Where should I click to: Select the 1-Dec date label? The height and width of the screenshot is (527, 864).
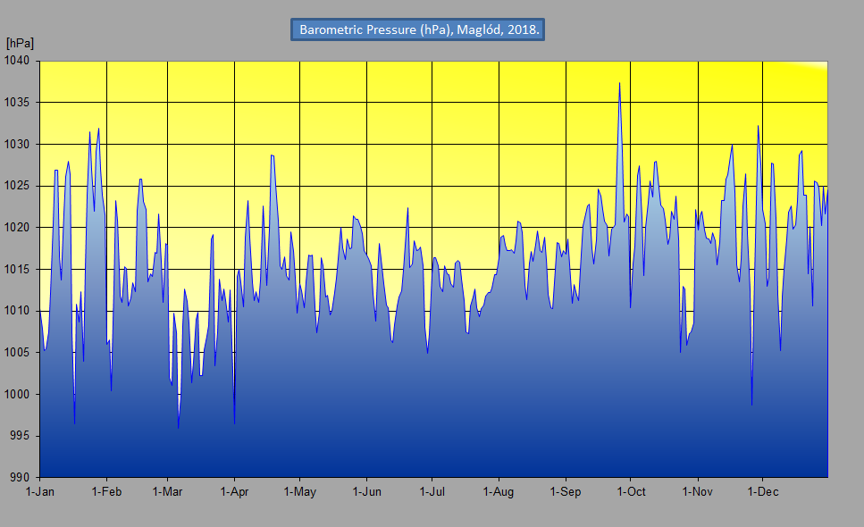click(x=762, y=491)
